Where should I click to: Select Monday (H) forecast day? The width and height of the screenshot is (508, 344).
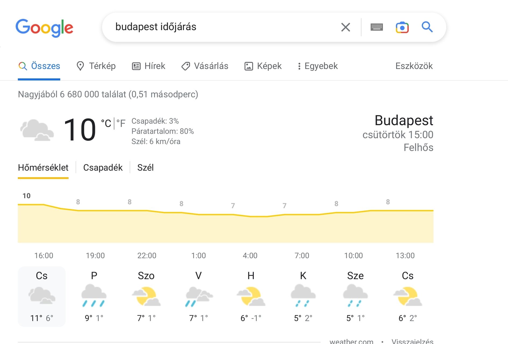pyautogui.click(x=251, y=296)
